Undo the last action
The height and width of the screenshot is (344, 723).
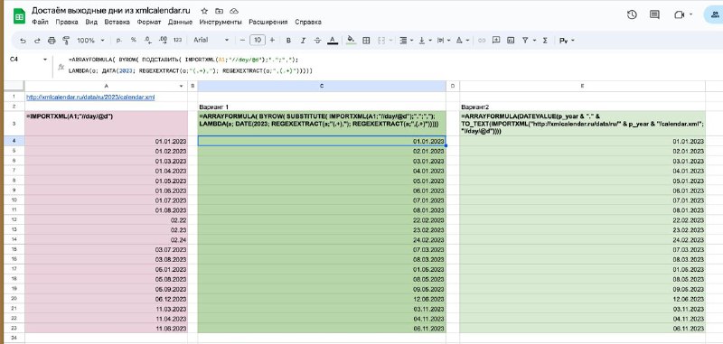(23, 41)
